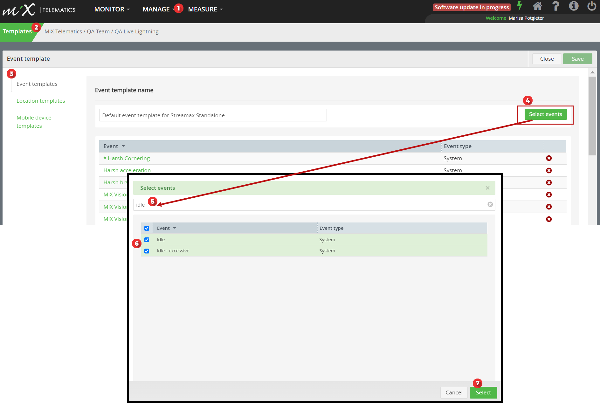The height and width of the screenshot is (403, 600).
Task: Select Event templates in sidebar
Action: pyautogui.click(x=37, y=84)
